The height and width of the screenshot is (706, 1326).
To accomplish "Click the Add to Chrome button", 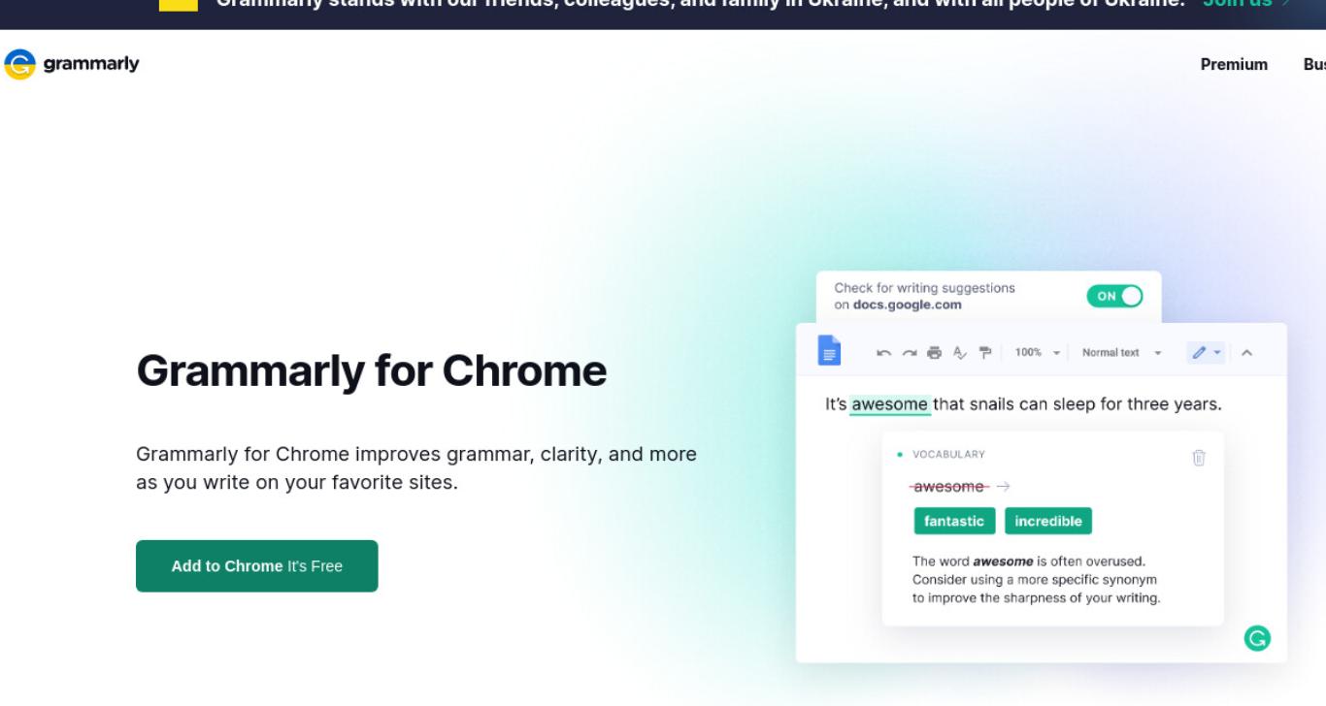I will (x=257, y=566).
